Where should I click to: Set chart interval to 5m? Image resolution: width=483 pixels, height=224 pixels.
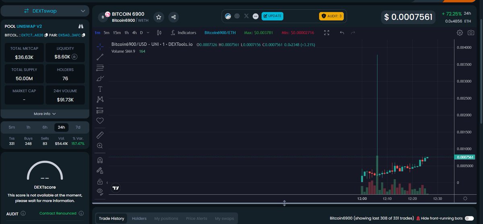[106, 33]
